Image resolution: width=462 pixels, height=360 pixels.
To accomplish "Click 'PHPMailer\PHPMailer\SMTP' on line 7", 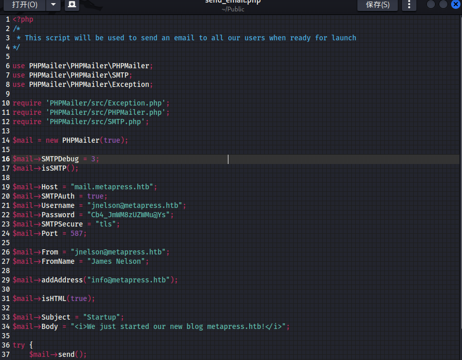I will 79,75.
